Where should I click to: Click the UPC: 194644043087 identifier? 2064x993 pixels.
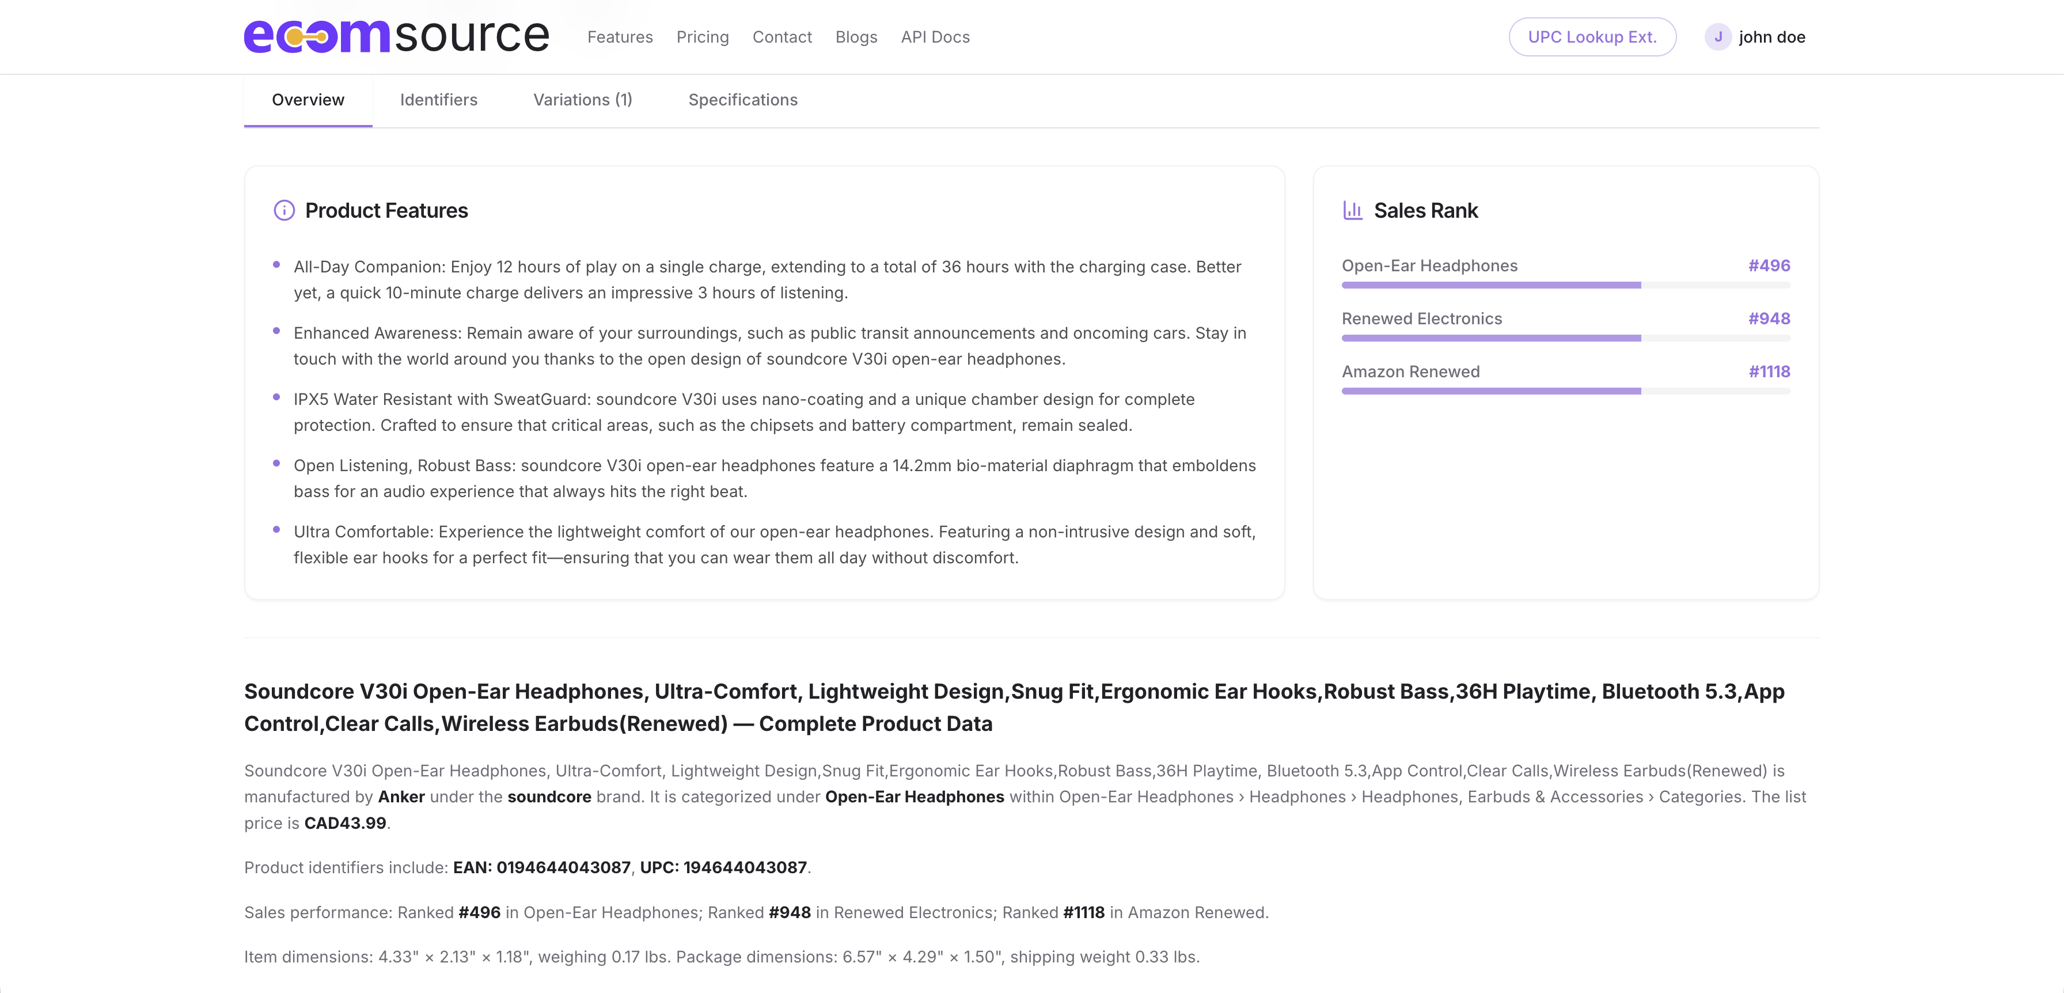coord(723,867)
